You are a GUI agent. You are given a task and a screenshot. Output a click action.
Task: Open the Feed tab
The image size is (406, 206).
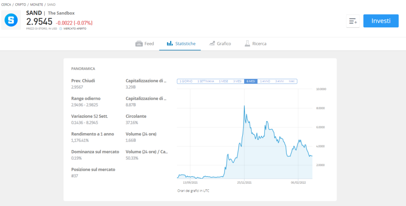[x=145, y=44]
